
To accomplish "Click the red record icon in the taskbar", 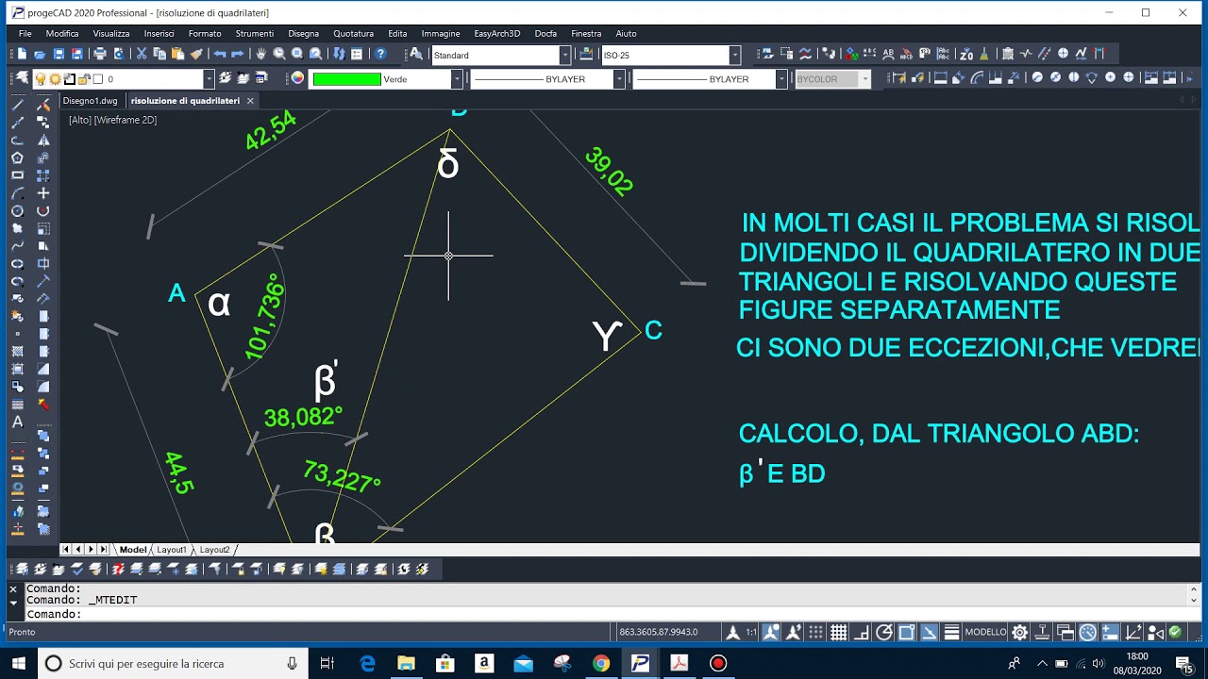I will click(x=718, y=663).
